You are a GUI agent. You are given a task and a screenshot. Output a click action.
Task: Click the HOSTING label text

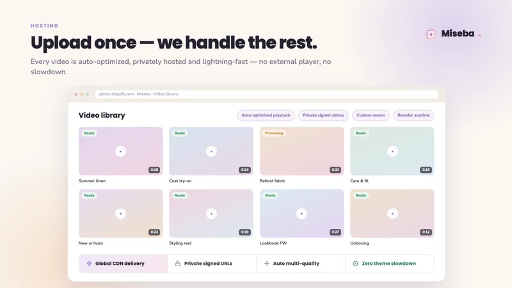[45, 26]
